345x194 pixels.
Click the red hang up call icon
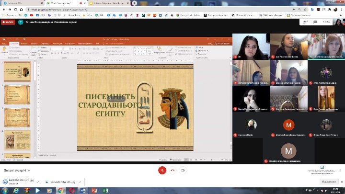tap(172, 170)
